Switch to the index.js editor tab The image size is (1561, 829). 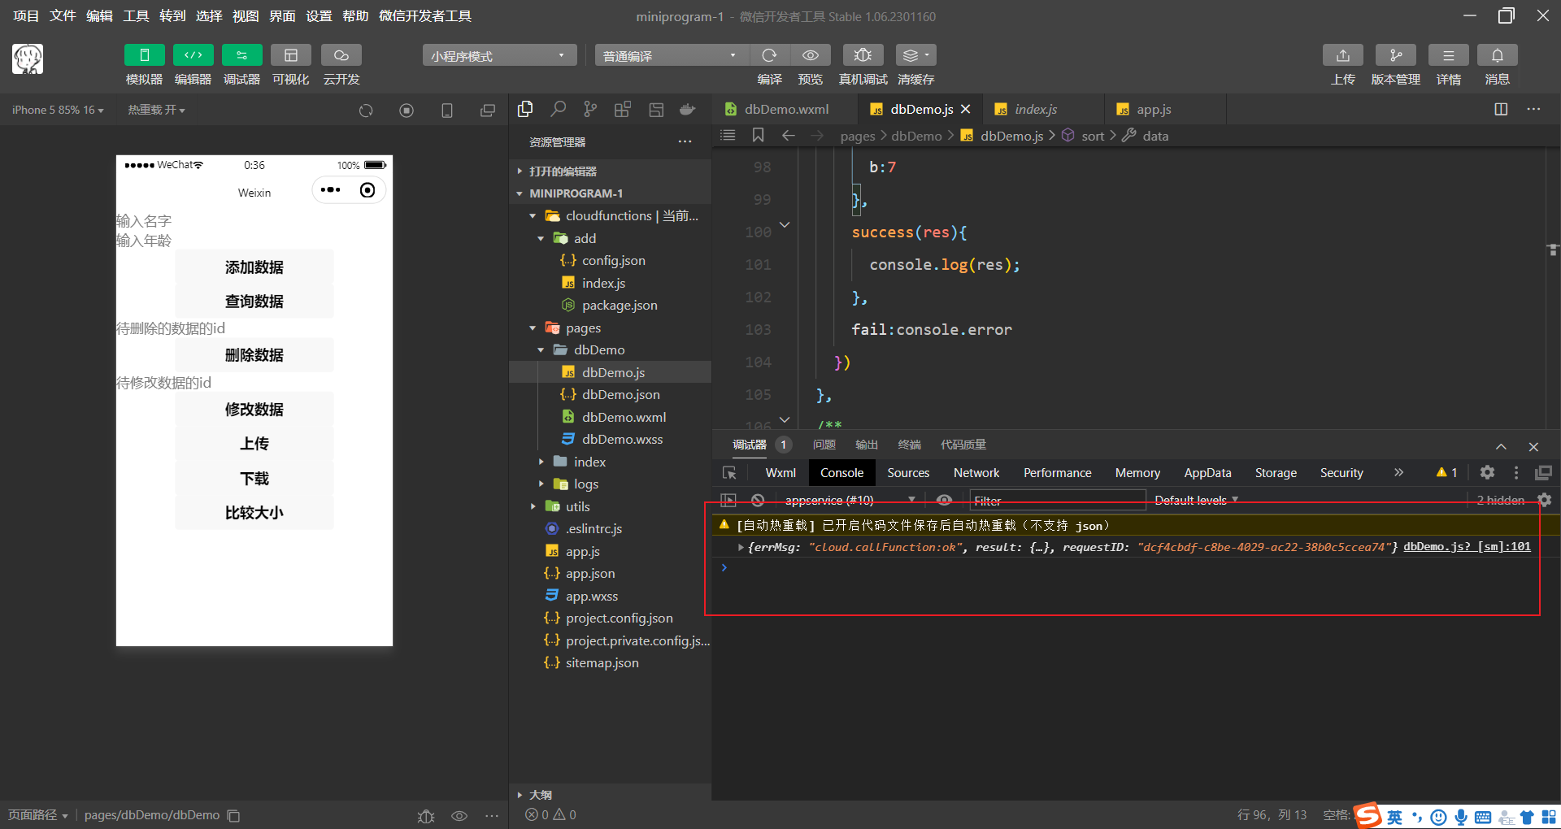coord(1035,109)
